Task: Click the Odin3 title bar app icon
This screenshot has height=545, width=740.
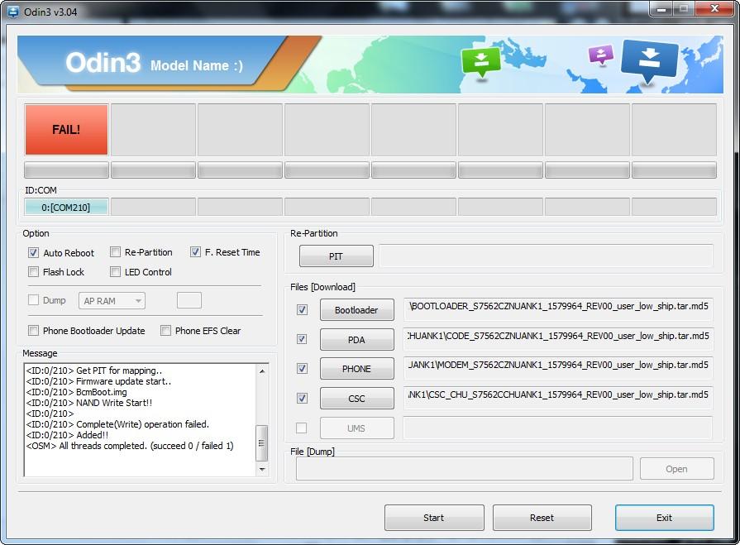Action: point(12,12)
